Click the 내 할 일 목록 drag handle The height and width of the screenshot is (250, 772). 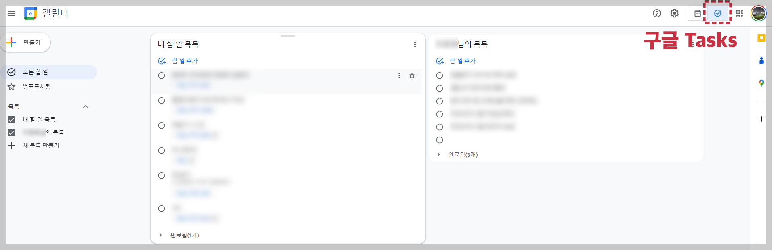tap(288, 36)
